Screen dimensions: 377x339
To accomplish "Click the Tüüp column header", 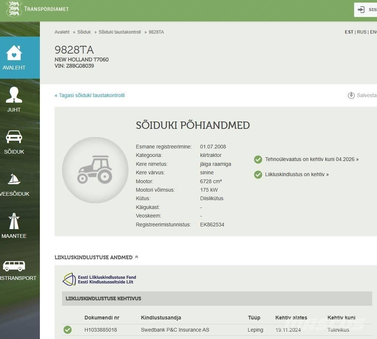I will [x=254, y=318].
